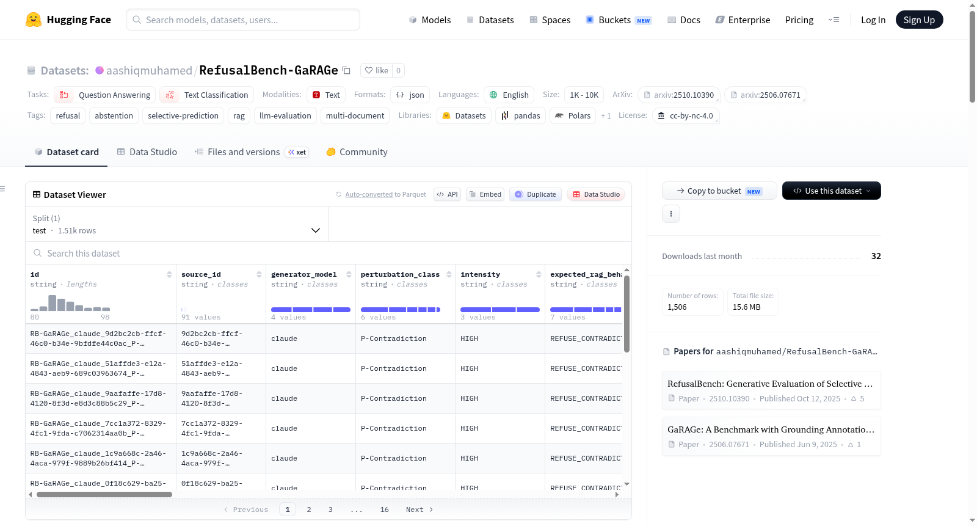977x526 pixels.
Task: Click the Log In link
Action: pos(873,20)
